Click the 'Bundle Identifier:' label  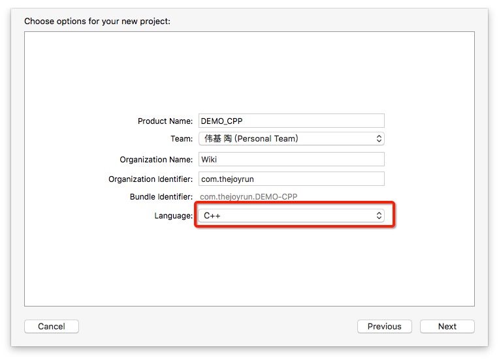point(161,197)
